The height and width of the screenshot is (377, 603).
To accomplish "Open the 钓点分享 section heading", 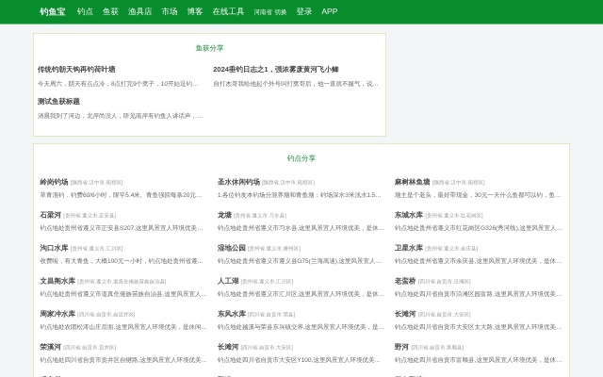I will (301, 158).
